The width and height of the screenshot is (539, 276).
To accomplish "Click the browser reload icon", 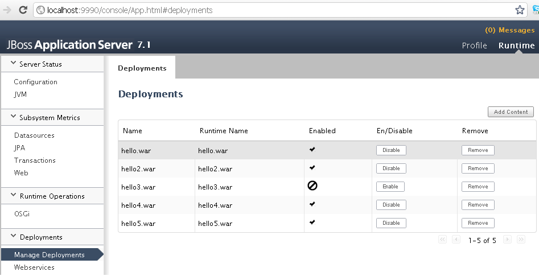I will (23, 10).
